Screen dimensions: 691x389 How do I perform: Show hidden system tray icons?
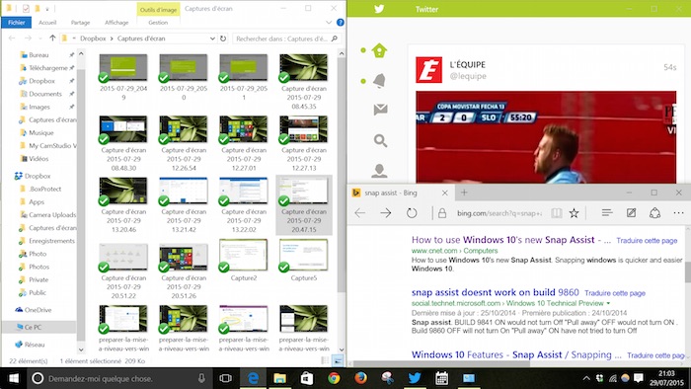(586, 378)
